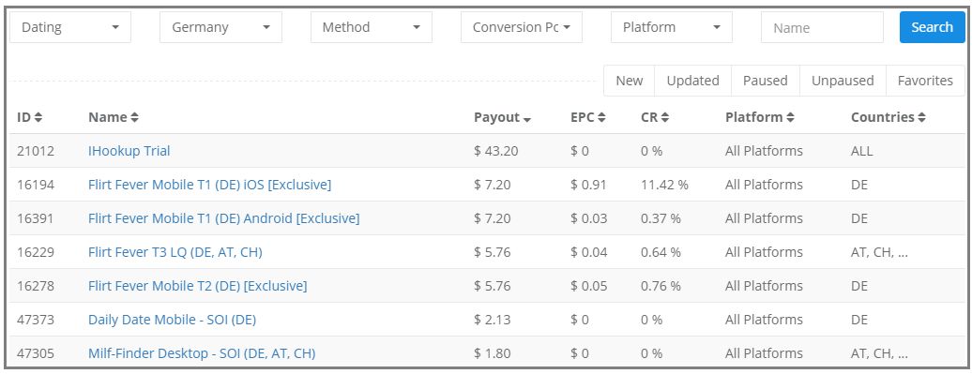Click DE country in Daily Date Mobile row
972x374 pixels.
[859, 320]
